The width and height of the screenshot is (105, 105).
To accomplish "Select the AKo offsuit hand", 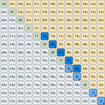I will point(4,12).
